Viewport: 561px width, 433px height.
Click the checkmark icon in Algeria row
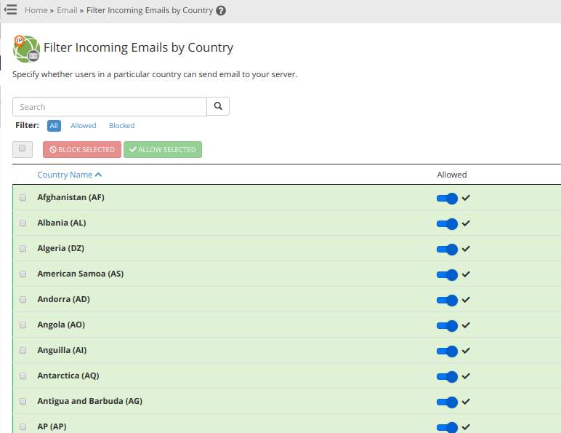coord(466,249)
